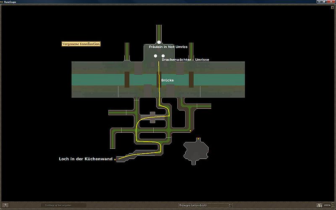
Task: Click the help question mark button
Action: click(6, 205)
